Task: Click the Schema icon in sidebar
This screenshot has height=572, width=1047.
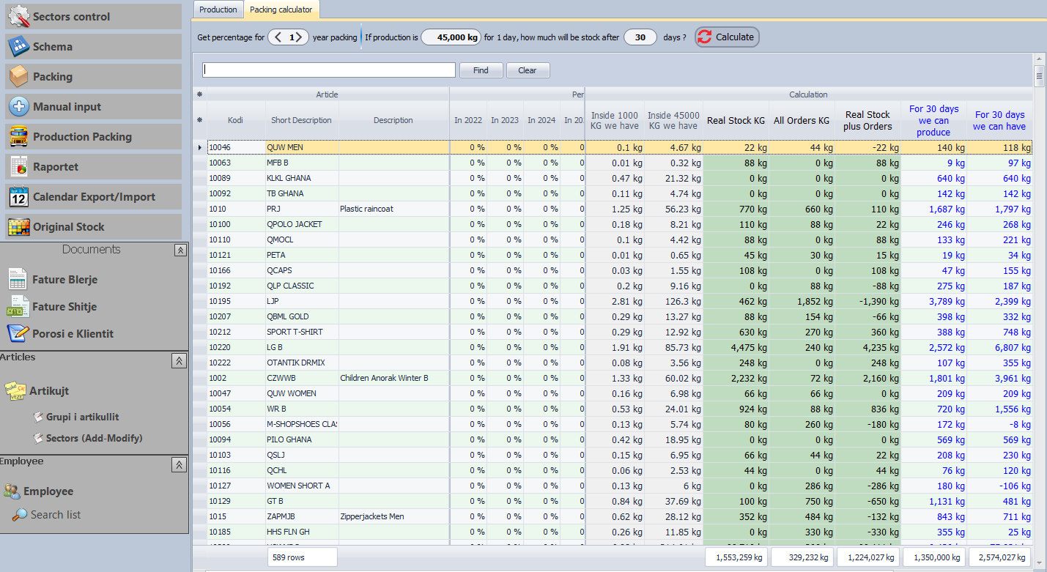Action: [19, 46]
